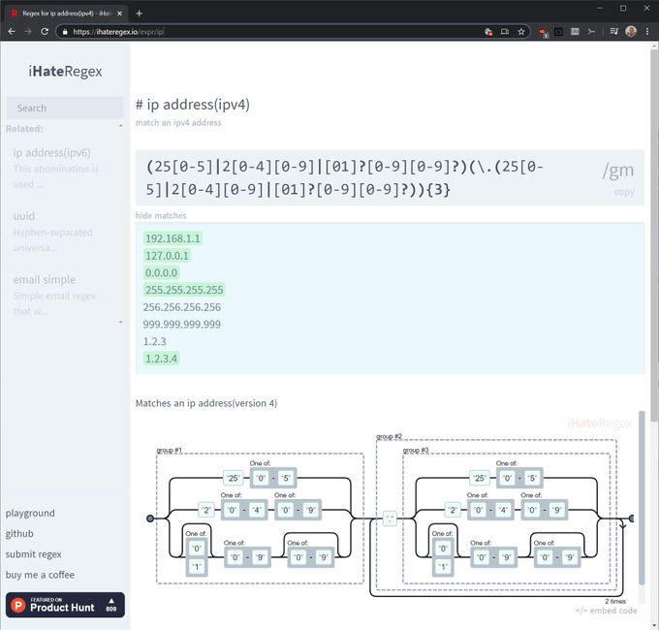Close the iHateRegex browser tab
Screen dimensions: 659x630
(120, 14)
